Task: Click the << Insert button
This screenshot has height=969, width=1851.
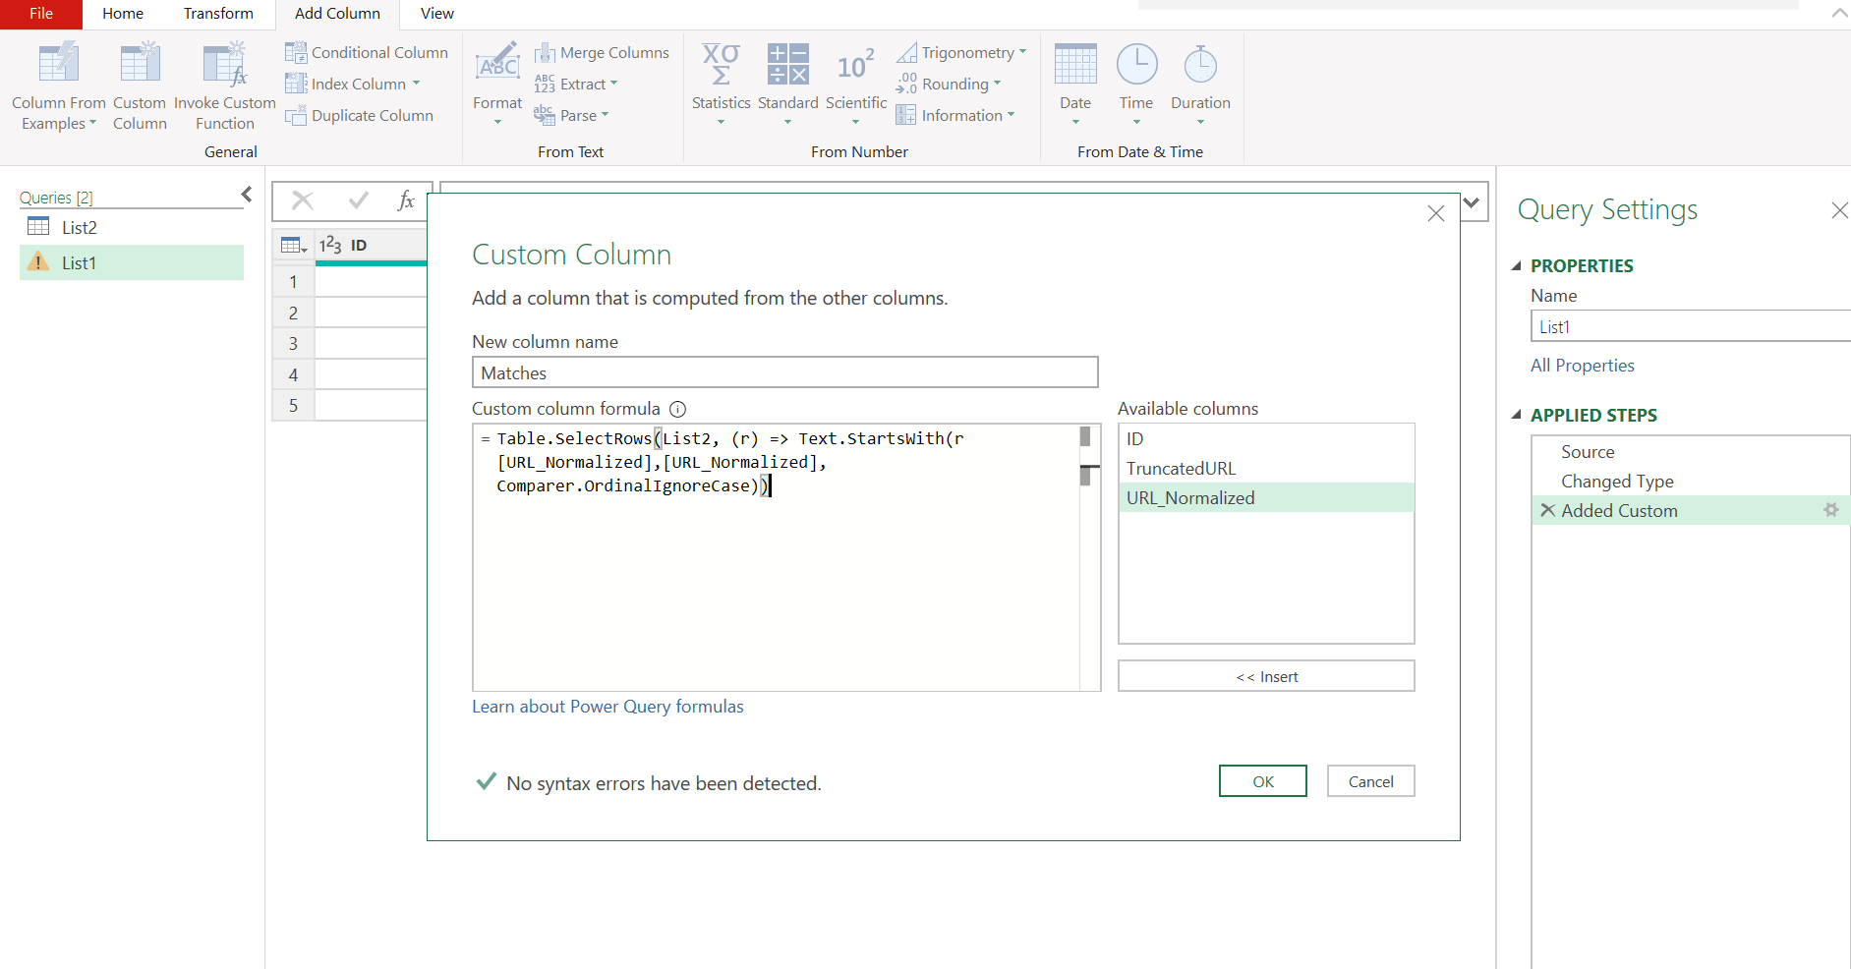Action: tap(1266, 676)
